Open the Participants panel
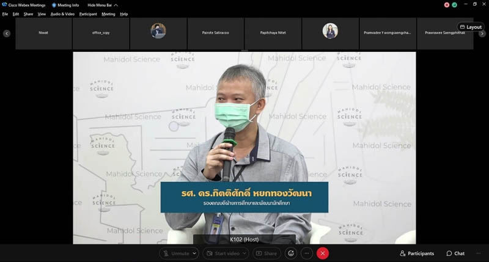Viewport: 489px width, 262px height. [417, 253]
